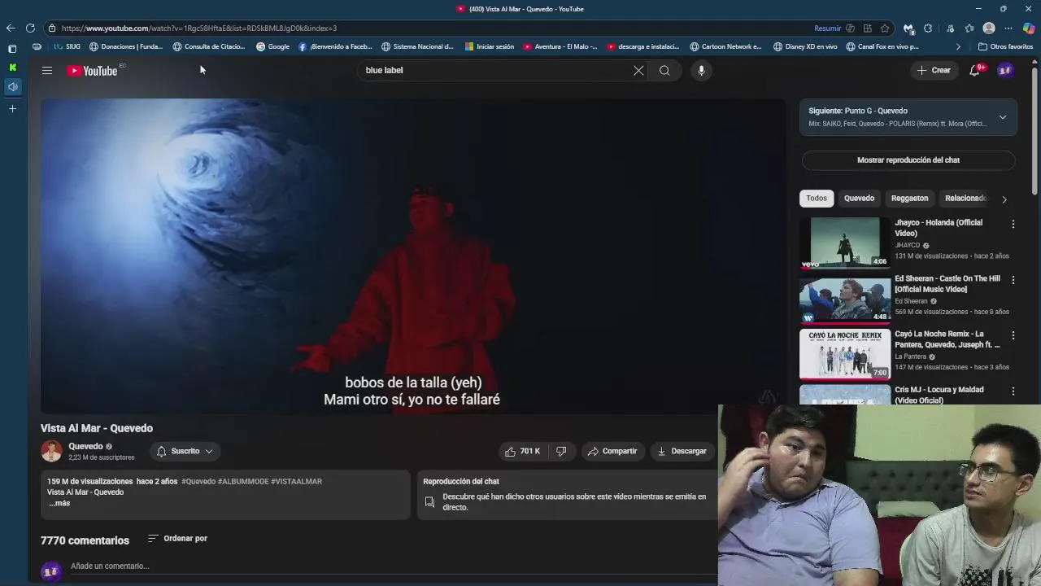Open the YouTube account avatar menu

point(1005,71)
